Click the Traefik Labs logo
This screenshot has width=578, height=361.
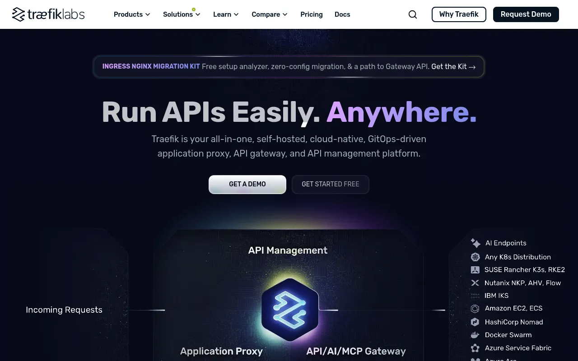click(x=48, y=14)
